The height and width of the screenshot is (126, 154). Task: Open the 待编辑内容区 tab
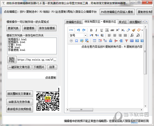pos(74,22)
